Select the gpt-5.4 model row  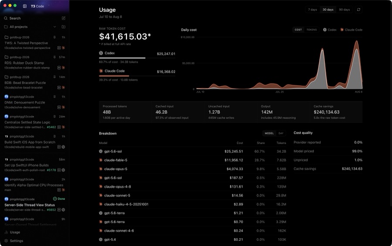point(193,239)
